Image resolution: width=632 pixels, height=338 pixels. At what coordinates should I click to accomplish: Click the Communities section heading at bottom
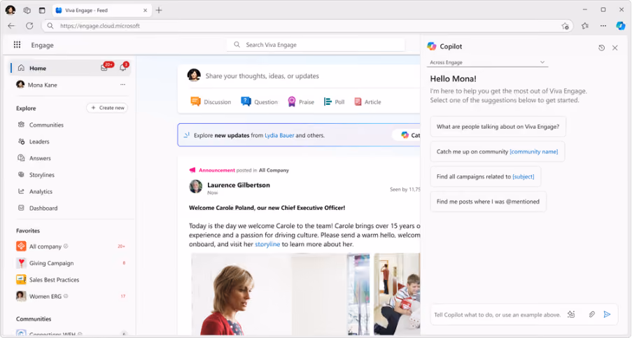click(34, 318)
